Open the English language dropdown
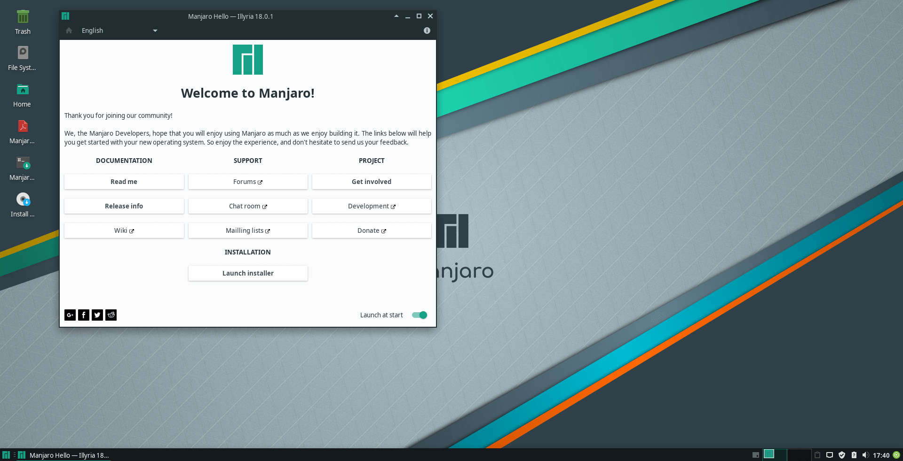This screenshot has width=903, height=461. [x=119, y=31]
